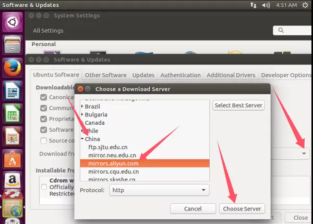313x224 pixels.
Task: Open Firefox web browser from dock
Action: click(12, 68)
